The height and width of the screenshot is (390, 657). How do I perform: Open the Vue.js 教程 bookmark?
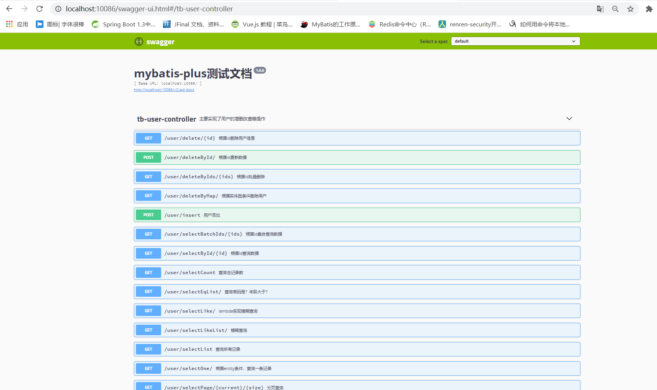(x=262, y=24)
